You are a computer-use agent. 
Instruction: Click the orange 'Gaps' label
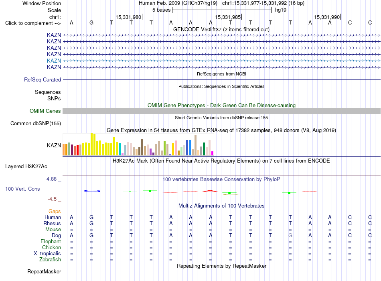click(x=55, y=212)
